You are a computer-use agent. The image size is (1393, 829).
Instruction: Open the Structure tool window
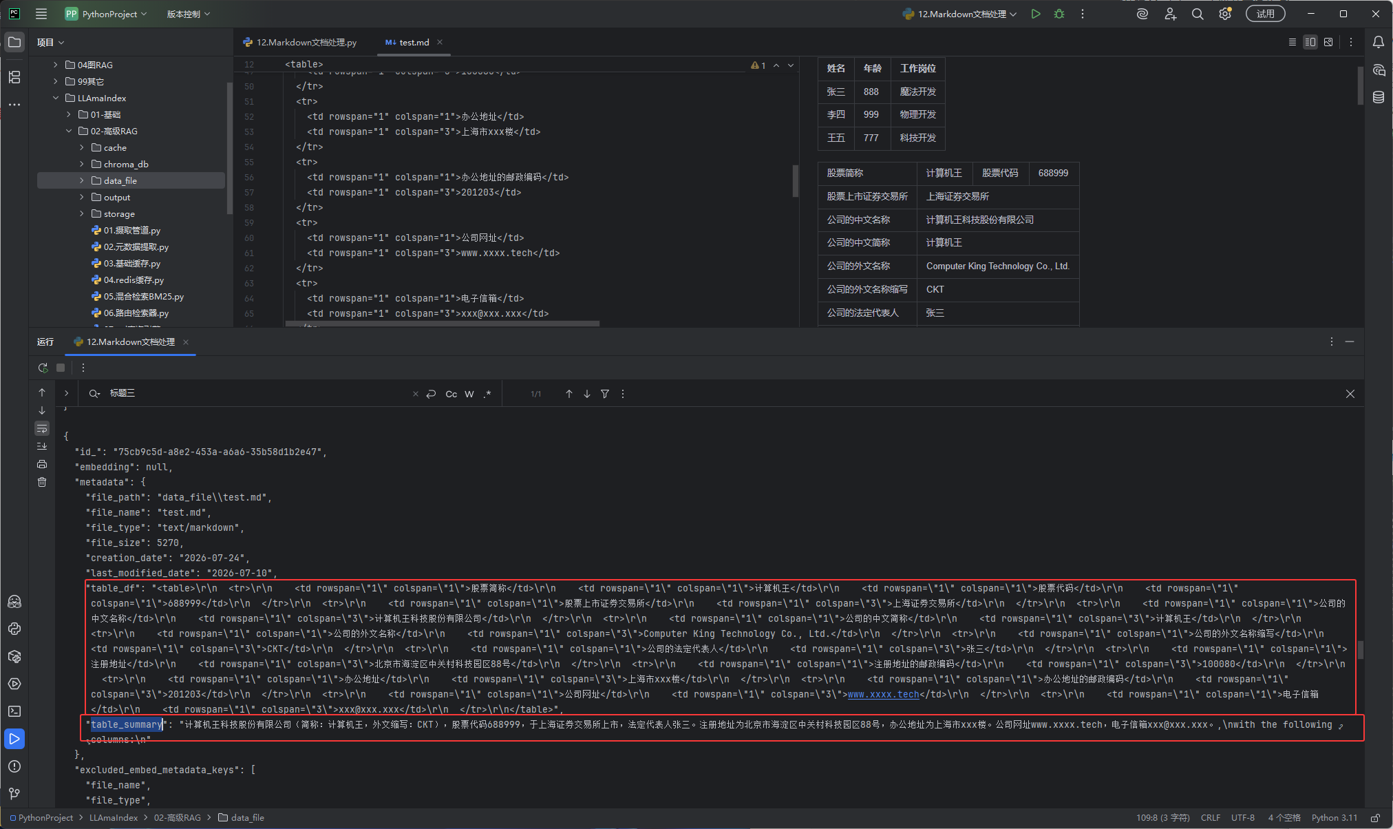(x=14, y=77)
